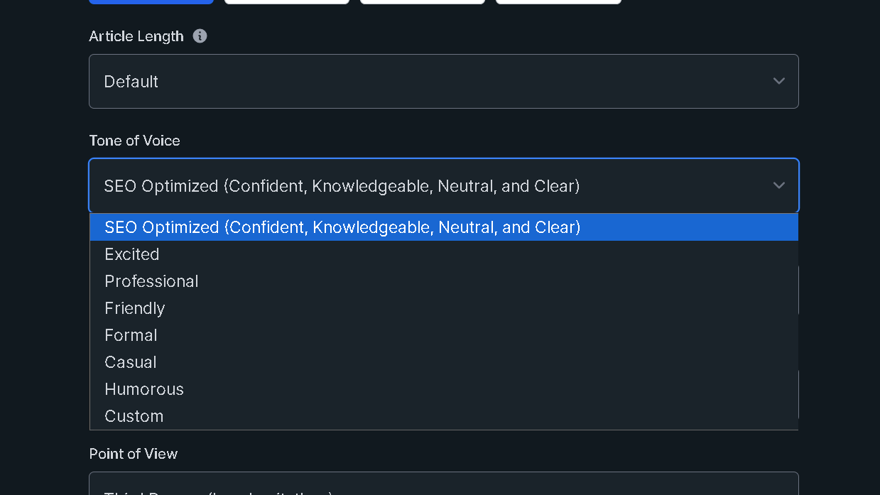Select Humorous from the tone list
The width and height of the screenshot is (880, 495).
pos(144,389)
